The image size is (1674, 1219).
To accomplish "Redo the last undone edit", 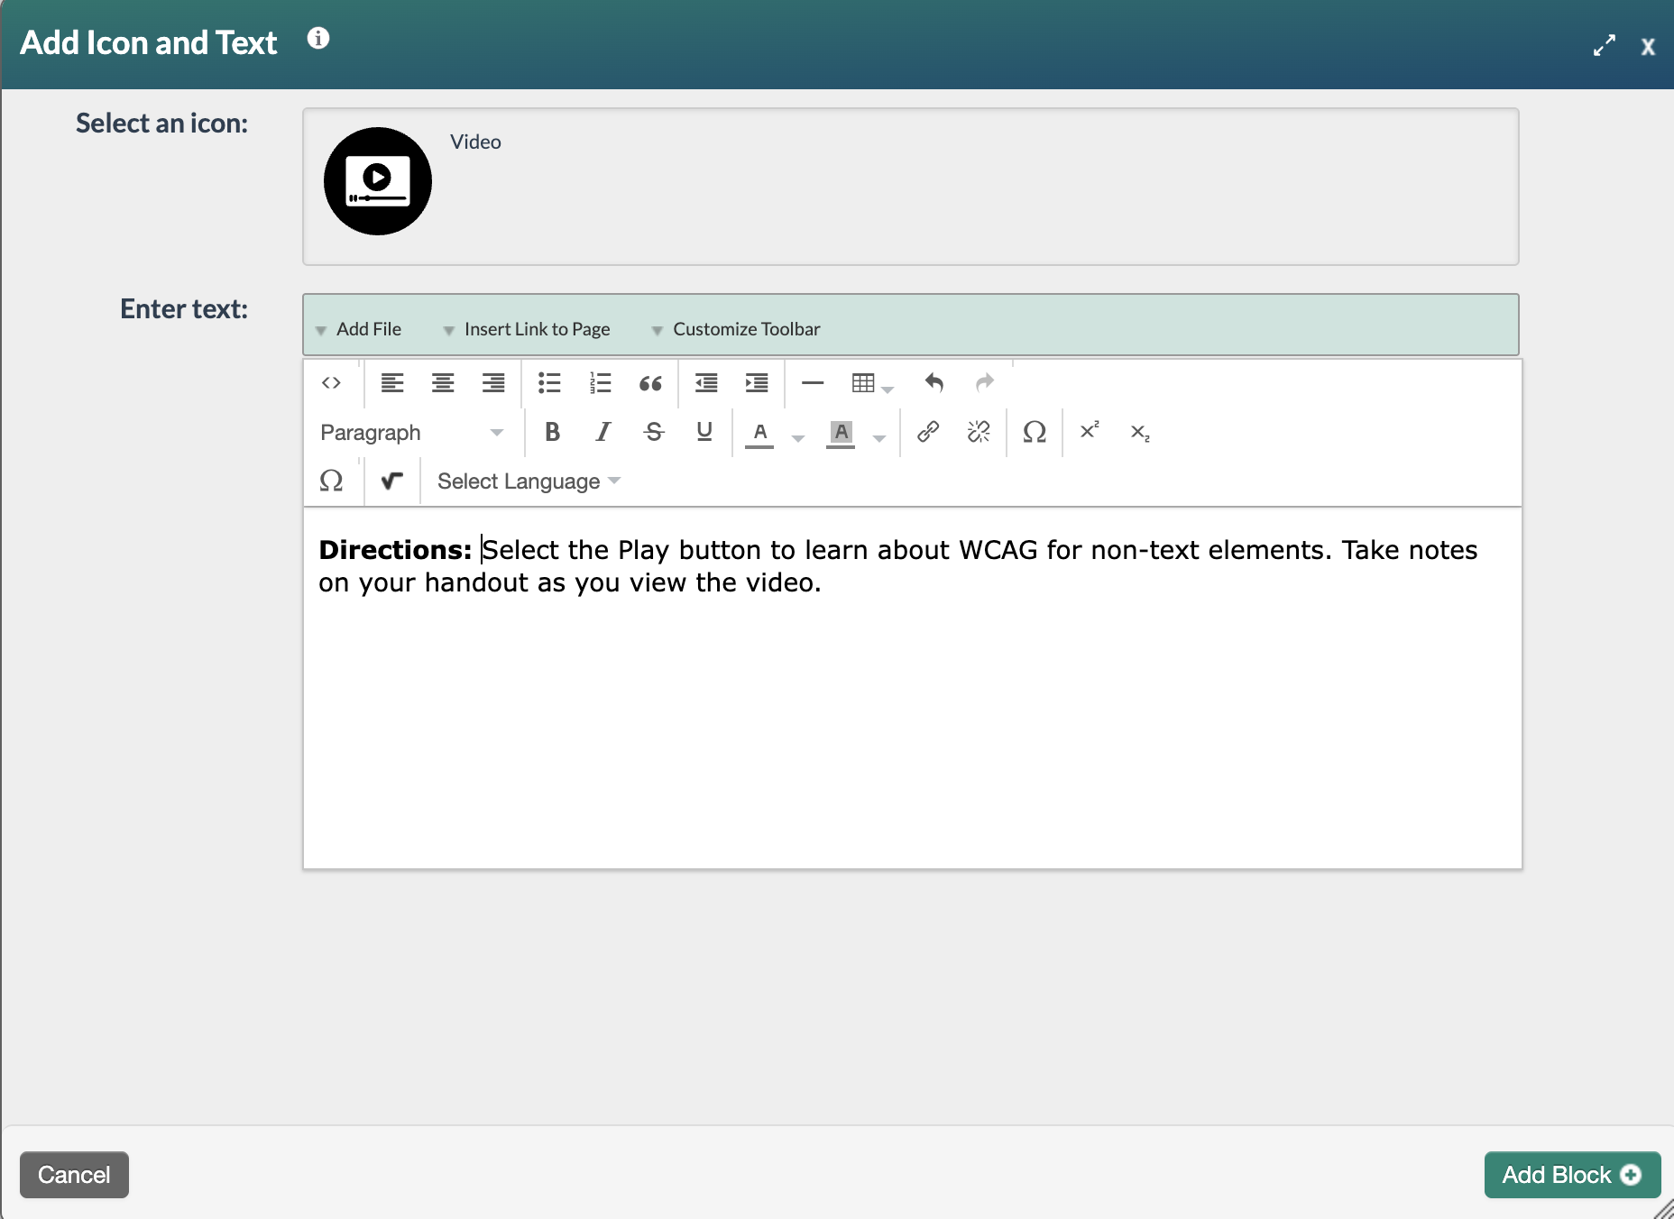I will (985, 383).
